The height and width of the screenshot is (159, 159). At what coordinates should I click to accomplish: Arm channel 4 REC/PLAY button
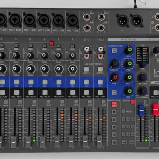[x=17, y=92]
